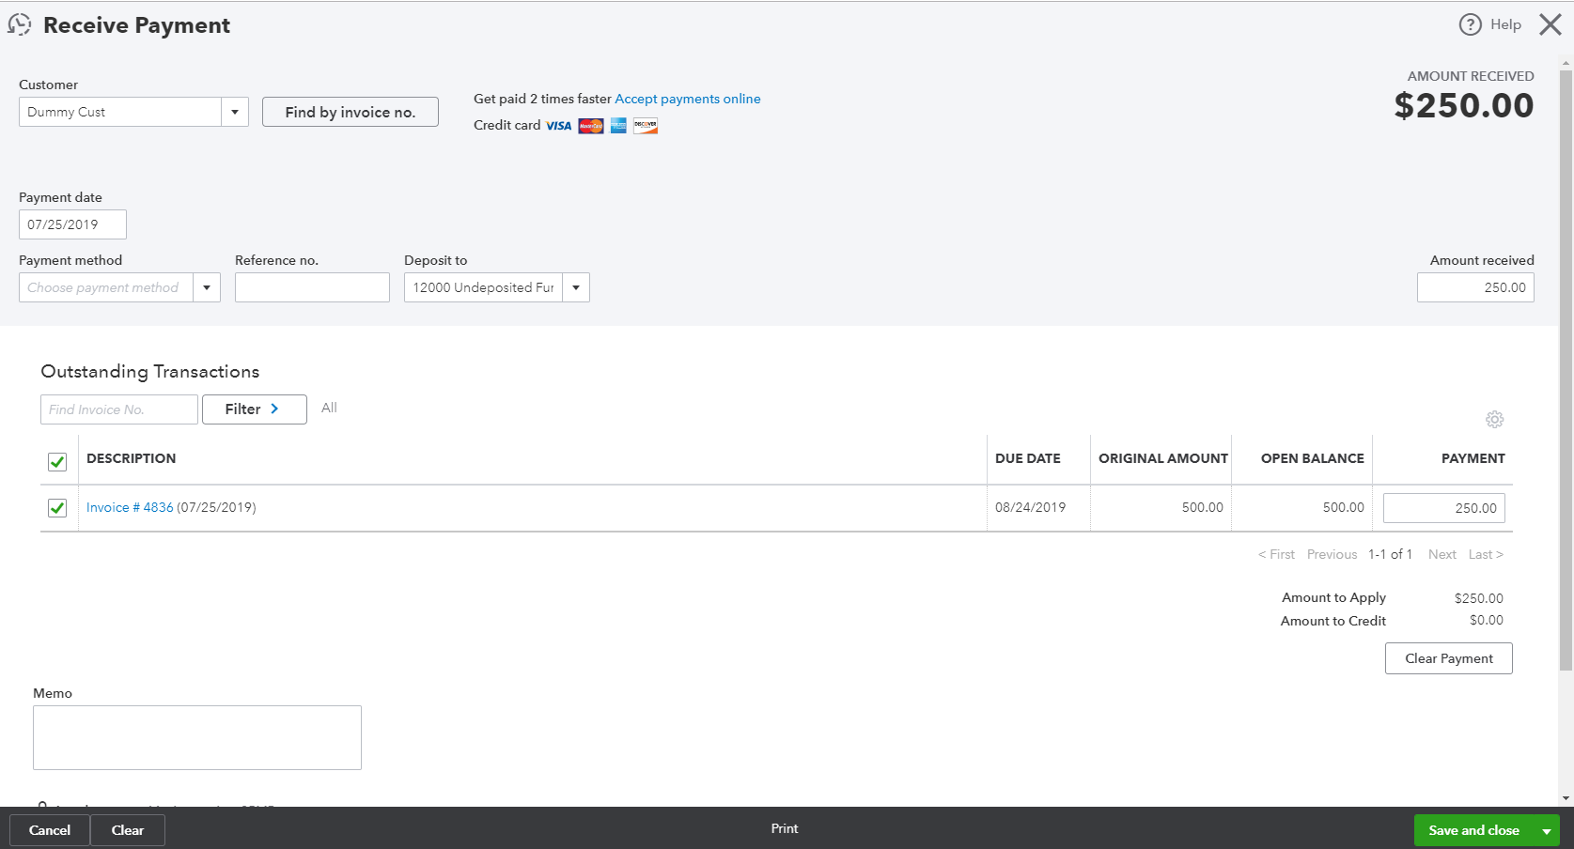Open the Customer dropdown

[x=235, y=111]
